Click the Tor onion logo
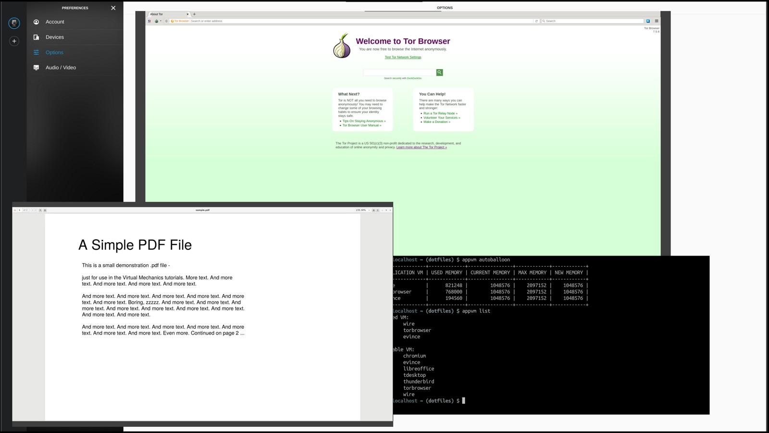The image size is (769, 433). pos(342,46)
